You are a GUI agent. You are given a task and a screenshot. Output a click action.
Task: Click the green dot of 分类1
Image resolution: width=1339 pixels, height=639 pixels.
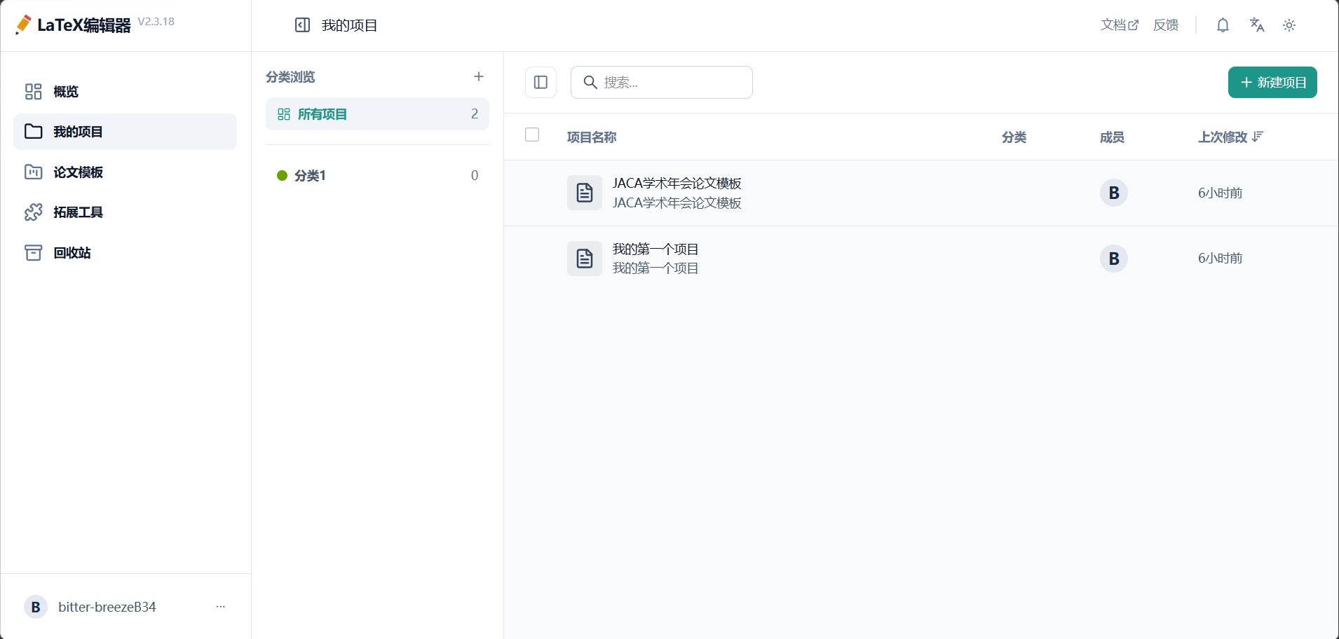pyautogui.click(x=283, y=175)
